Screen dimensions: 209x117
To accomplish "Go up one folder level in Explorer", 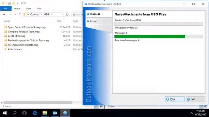I will [x=20, y=14].
